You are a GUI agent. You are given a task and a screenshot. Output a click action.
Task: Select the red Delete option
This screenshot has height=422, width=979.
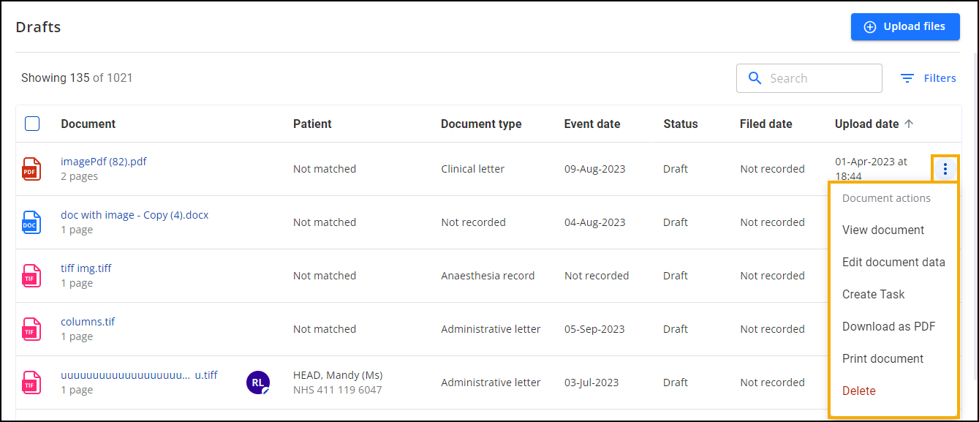tap(858, 391)
